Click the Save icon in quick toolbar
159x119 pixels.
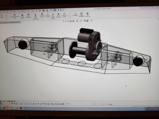[43, 11]
